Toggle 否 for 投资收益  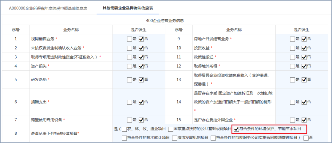coord(304,48)
